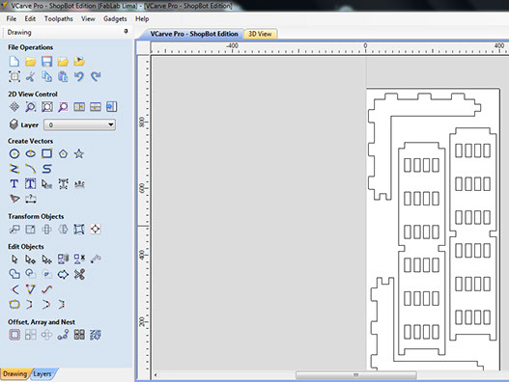
Task: Open the layer manager cube icon
Action: point(14,124)
